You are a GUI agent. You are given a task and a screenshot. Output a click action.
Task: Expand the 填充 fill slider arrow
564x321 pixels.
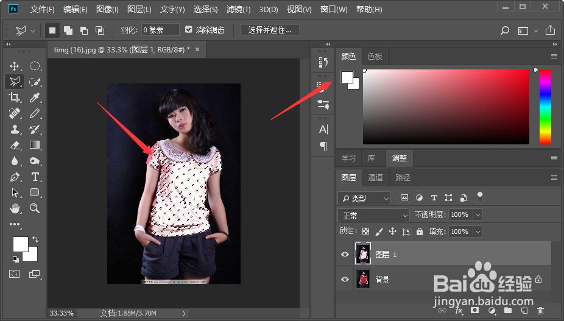point(478,231)
